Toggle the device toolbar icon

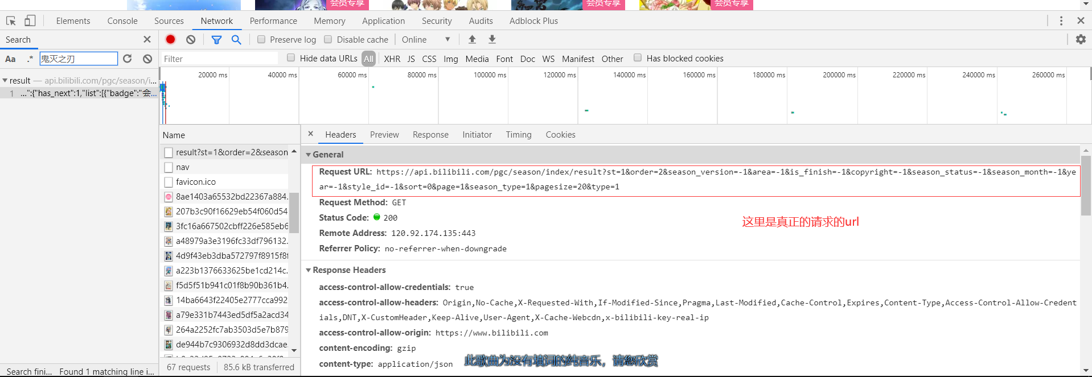[x=30, y=21]
